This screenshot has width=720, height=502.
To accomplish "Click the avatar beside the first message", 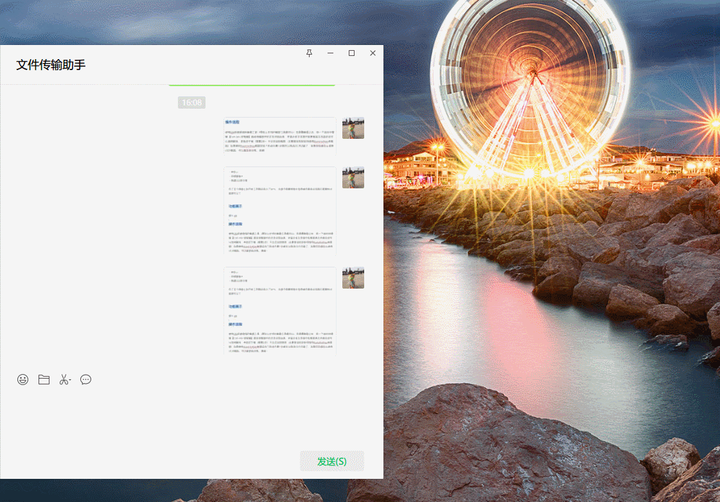I will pos(353,128).
